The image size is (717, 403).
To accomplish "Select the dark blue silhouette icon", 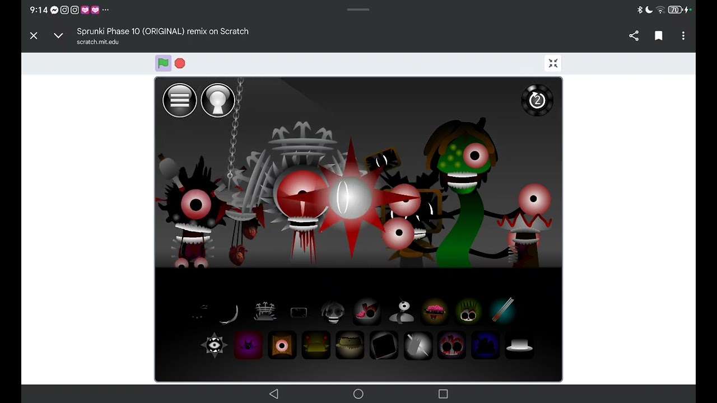I will (x=485, y=345).
